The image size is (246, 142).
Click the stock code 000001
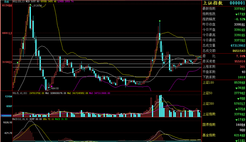[x=237, y=3]
